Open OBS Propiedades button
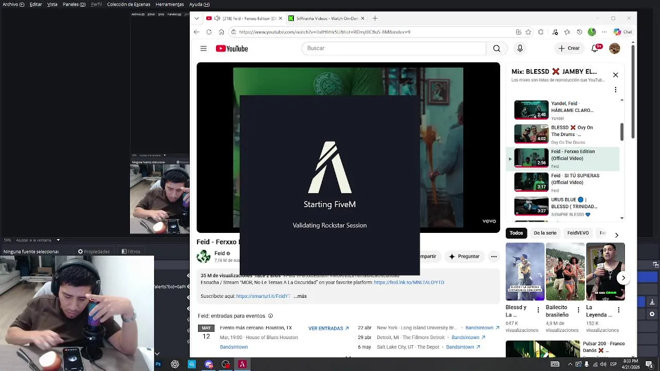This screenshot has width=660, height=371. [x=93, y=251]
